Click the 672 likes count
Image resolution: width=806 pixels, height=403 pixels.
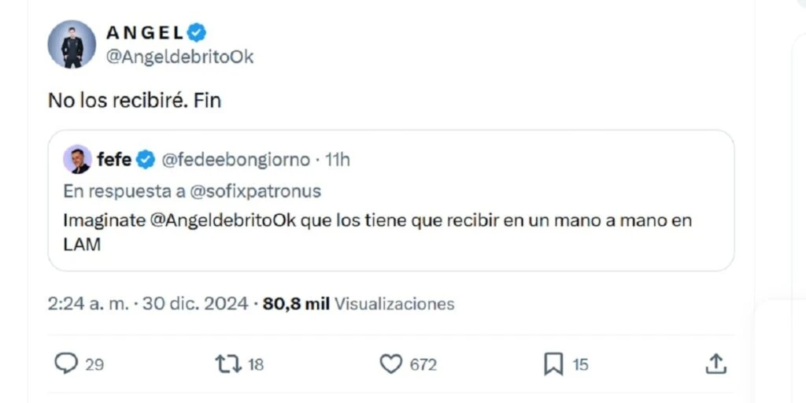click(423, 364)
